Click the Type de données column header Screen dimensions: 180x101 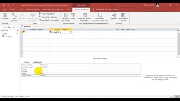click(61, 29)
